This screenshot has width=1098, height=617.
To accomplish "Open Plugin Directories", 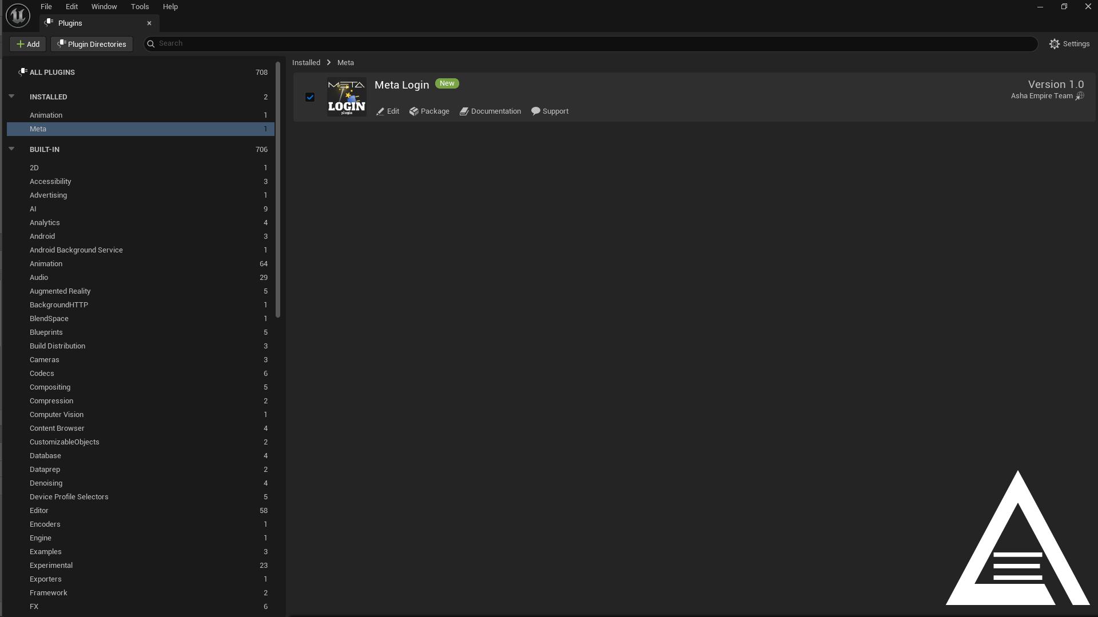I will [x=91, y=44].
